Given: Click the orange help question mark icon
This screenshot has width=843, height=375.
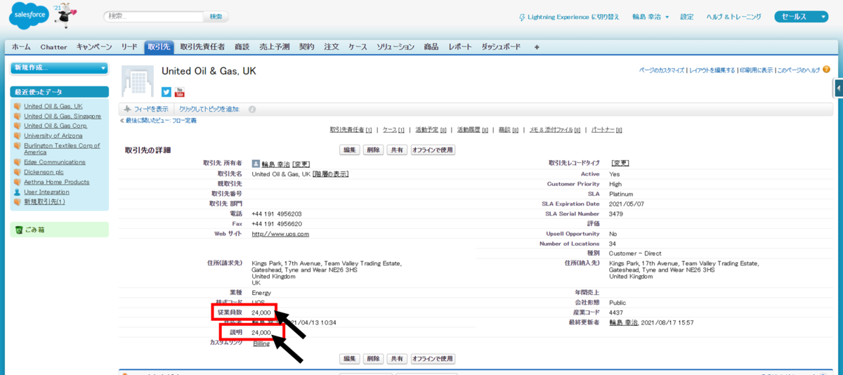Looking at the screenshot, I should tap(826, 70).
